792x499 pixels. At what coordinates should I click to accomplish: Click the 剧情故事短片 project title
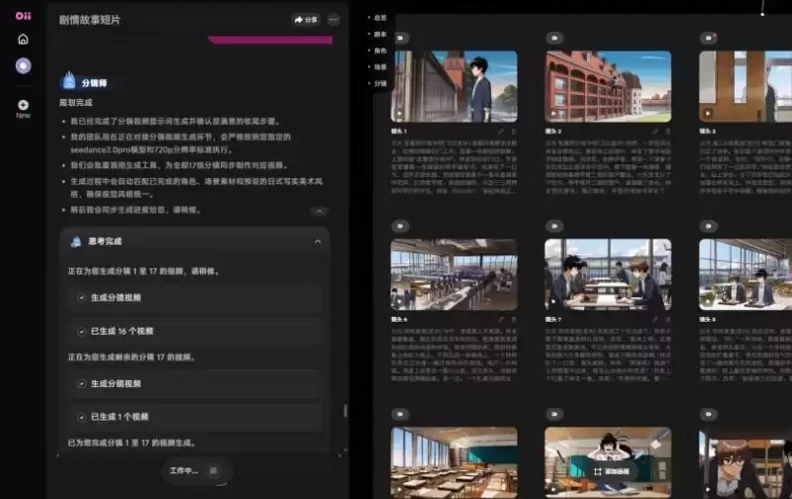pyautogui.click(x=90, y=20)
